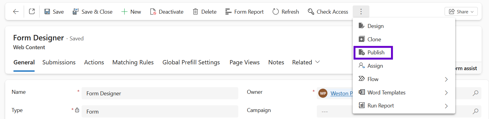This screenshot has height=119, width=489.
Task: Open the Notes tab
Action: click(x=276, y=62)
